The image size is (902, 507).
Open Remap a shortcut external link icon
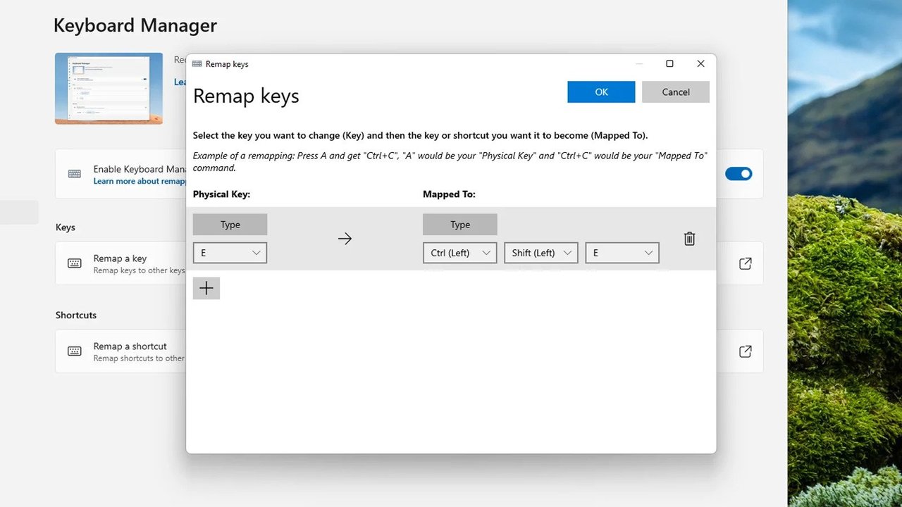pos(745,351)
